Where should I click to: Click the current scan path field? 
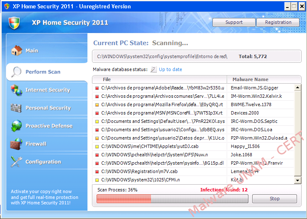point(197,56)
